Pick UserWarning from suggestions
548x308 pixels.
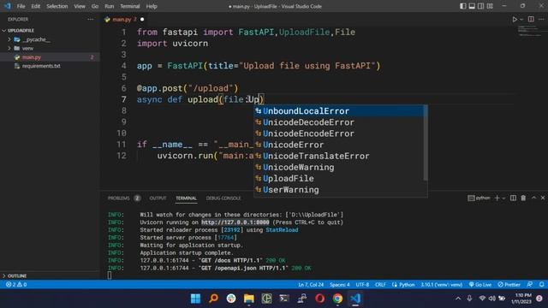(339, 190)
